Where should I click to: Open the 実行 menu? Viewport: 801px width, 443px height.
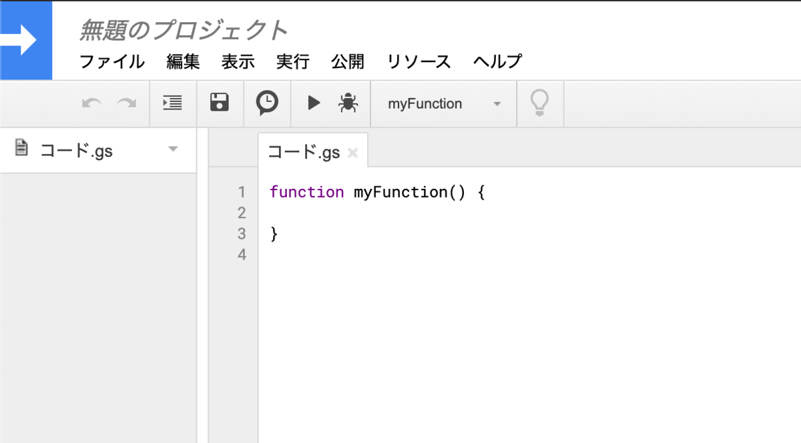click(x=292, y=61)
